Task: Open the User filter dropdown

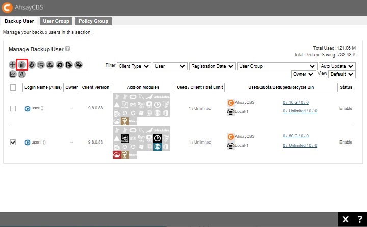Action: 170,66
